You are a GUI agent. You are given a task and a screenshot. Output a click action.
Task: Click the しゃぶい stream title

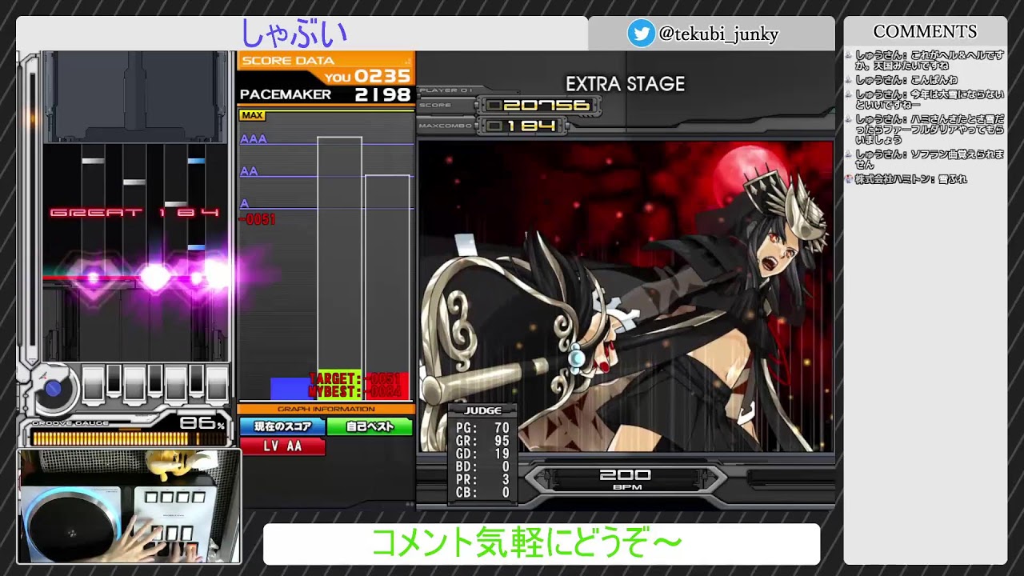pos(294,34)
